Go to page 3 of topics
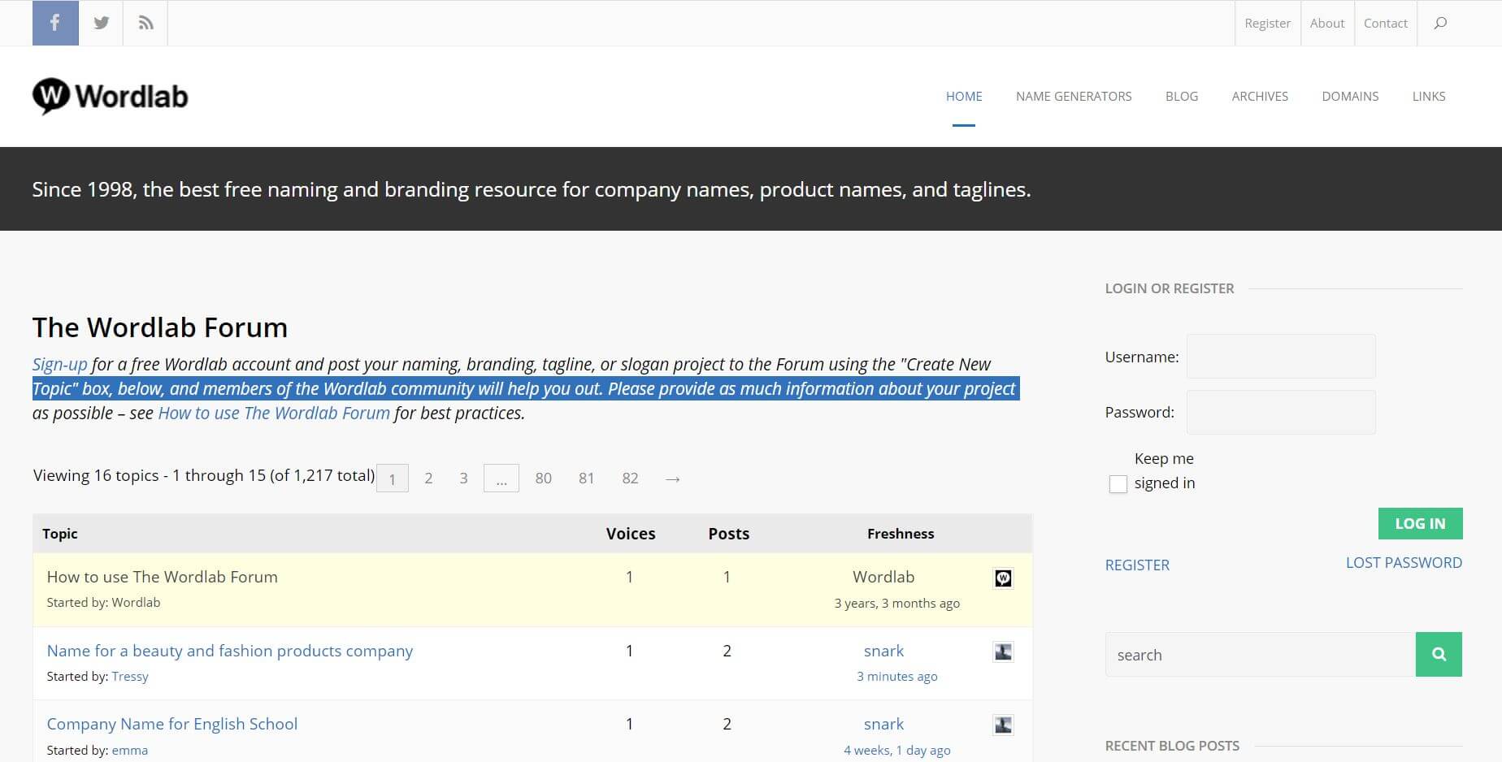This screenshot has width=1502, height=762. coord(463,478)
